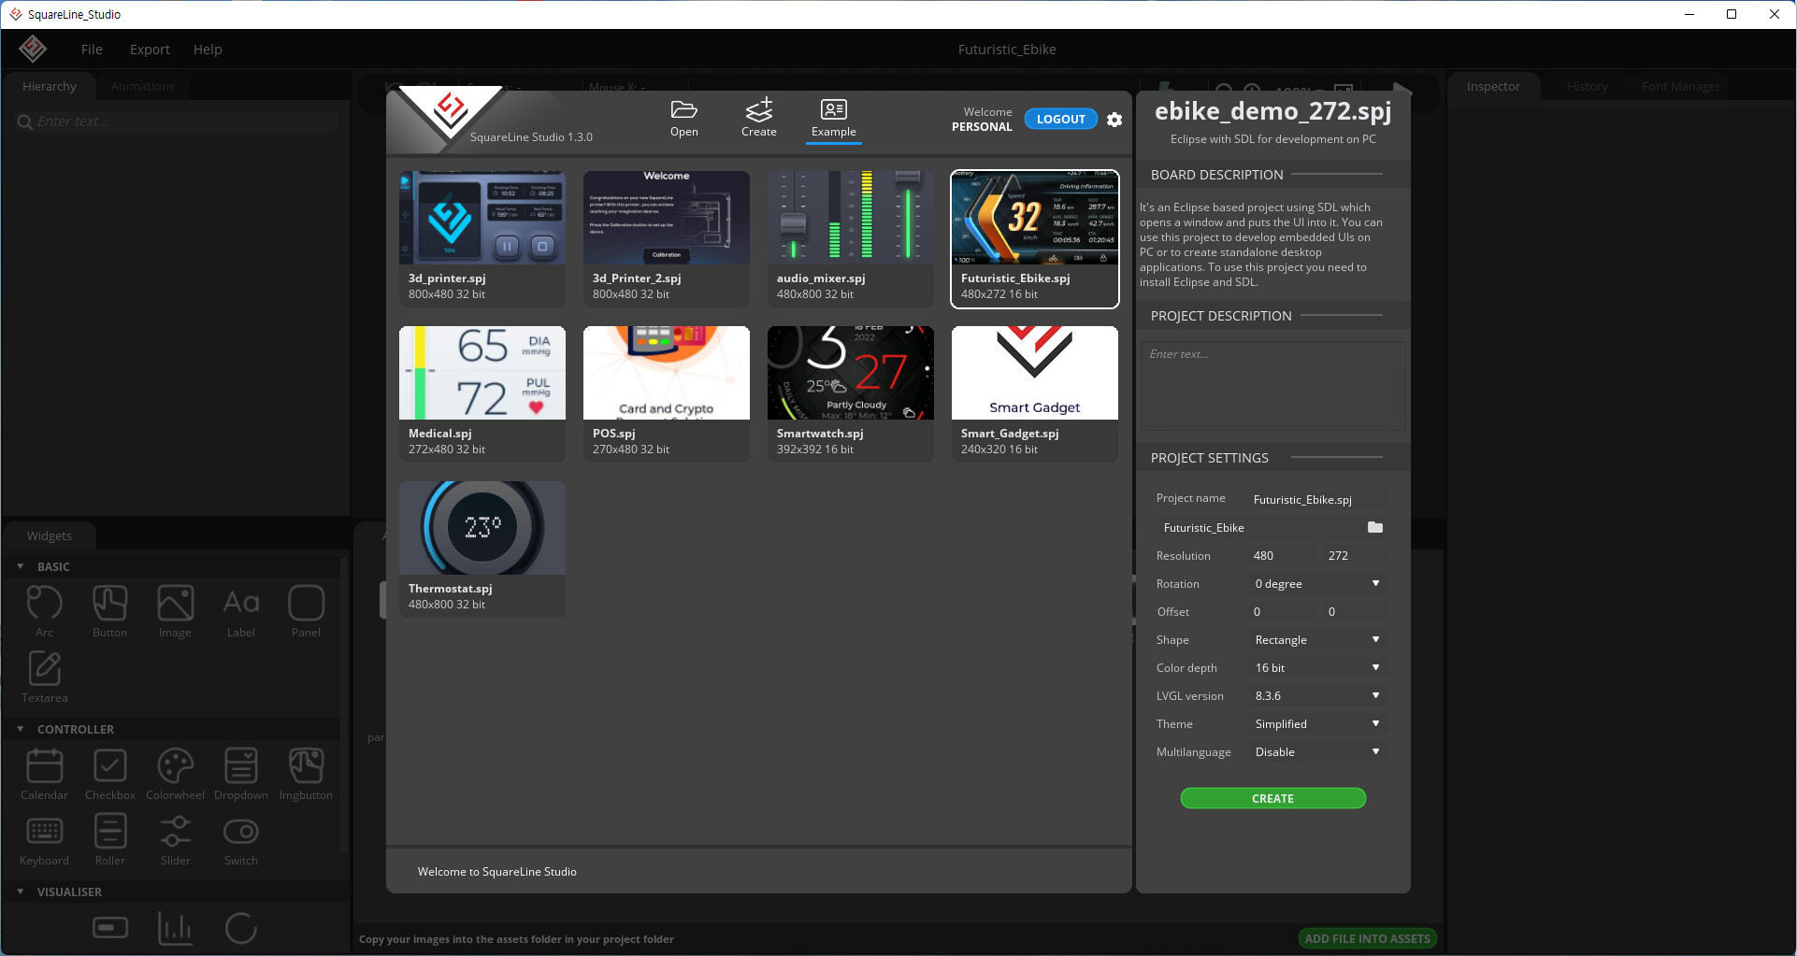Click the Hierarchy search text field

[x=178, y=121]
